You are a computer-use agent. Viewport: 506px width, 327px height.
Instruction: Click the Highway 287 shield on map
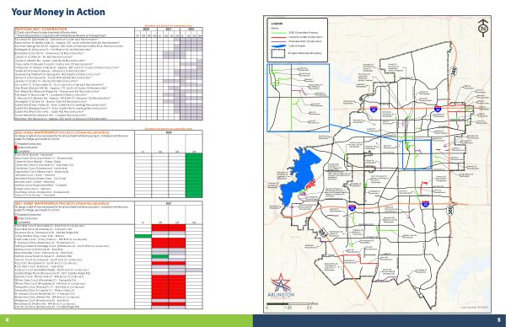click(322, 233)
